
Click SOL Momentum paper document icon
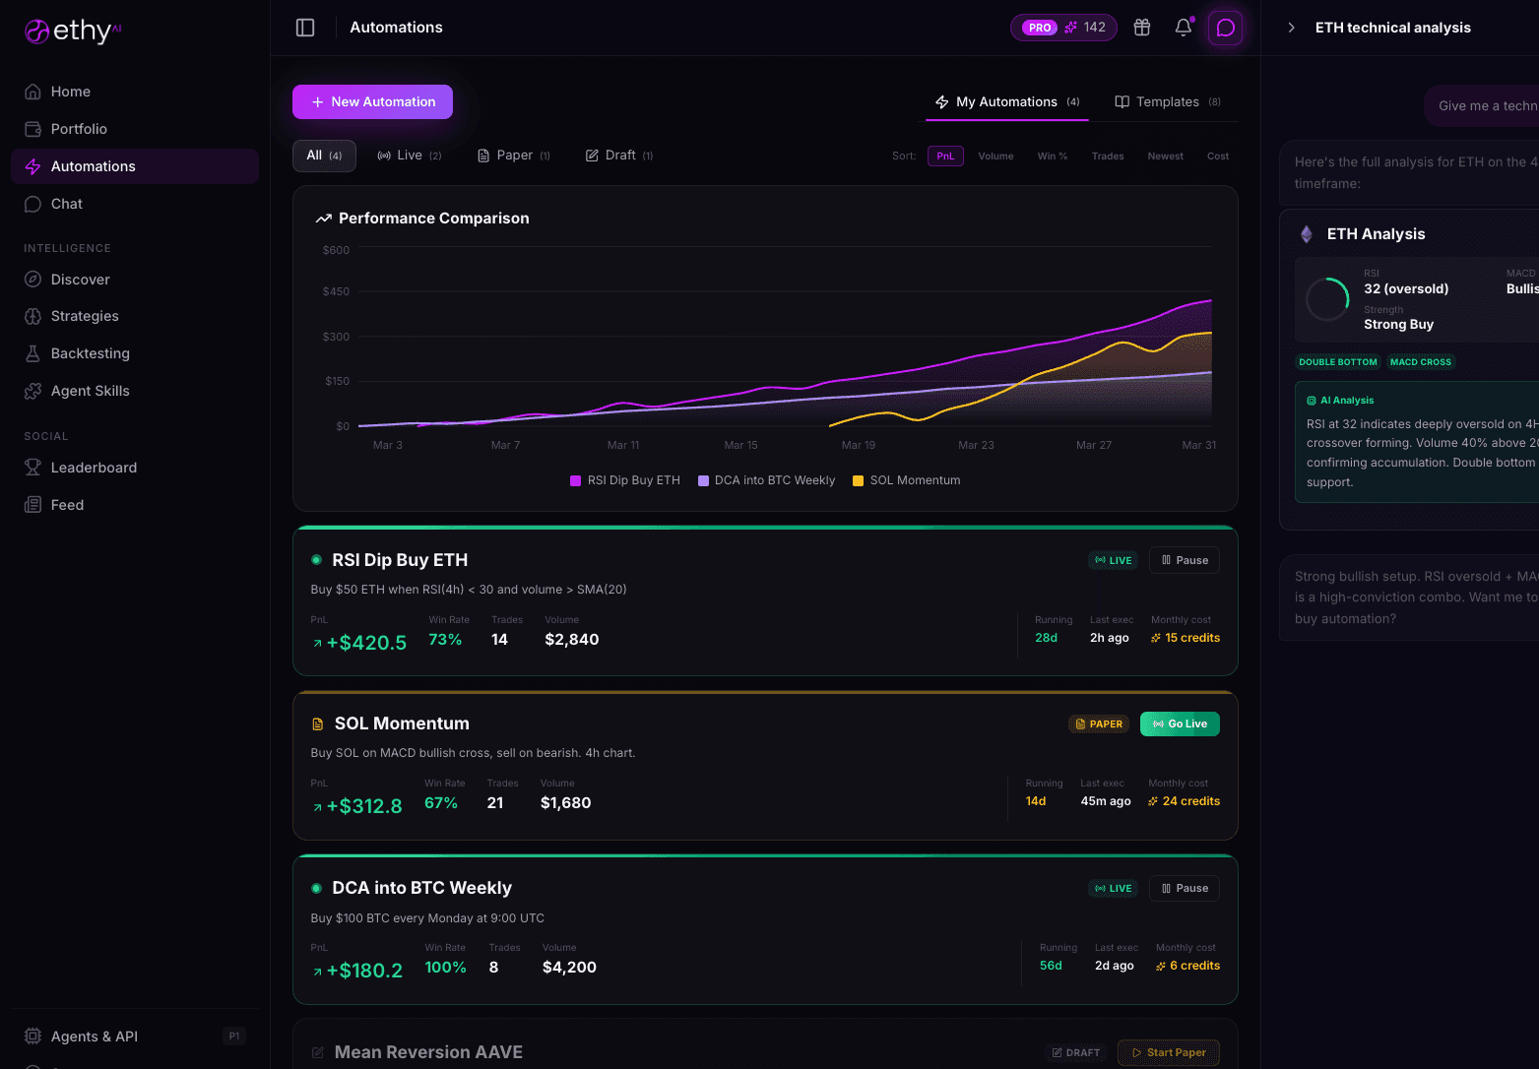click(x=317, y=723)
